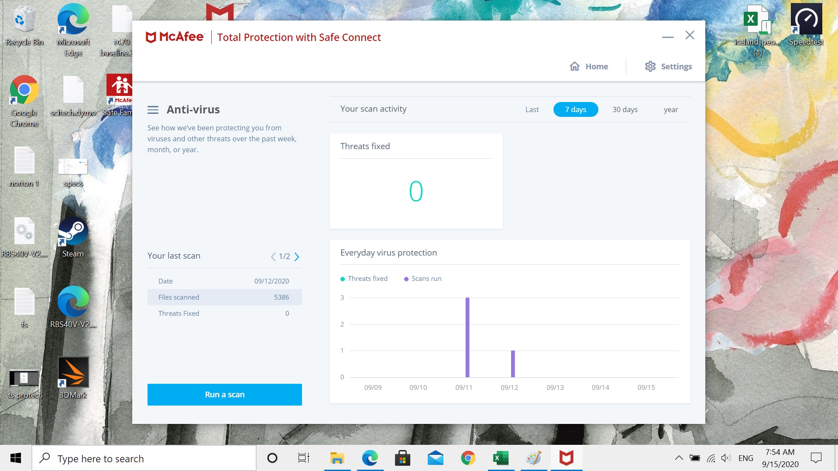This screenshot has height=471, width=838.
Task: Open Paint from taskbar
Action: tap(533, 458)
